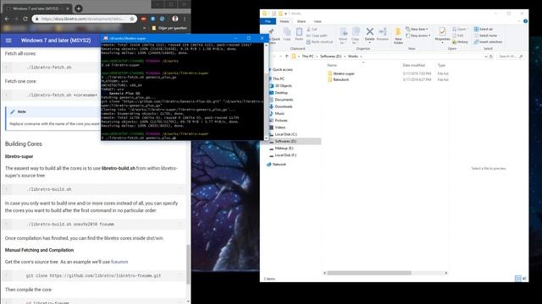The width and height of the screenshot is (542, 304).
Task: Click the Type column header
Action: (442, 65)
